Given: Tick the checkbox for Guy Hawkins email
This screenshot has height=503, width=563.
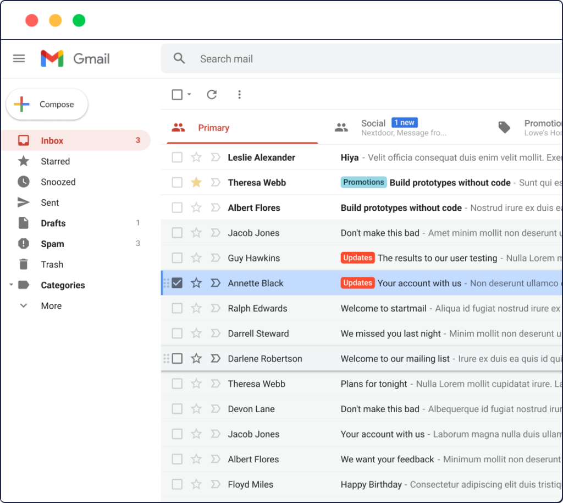Looking at the screenshot, I should click(x=177, y=258).
